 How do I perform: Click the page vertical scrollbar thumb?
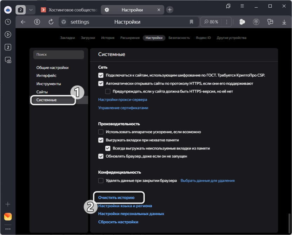(290, 223)
